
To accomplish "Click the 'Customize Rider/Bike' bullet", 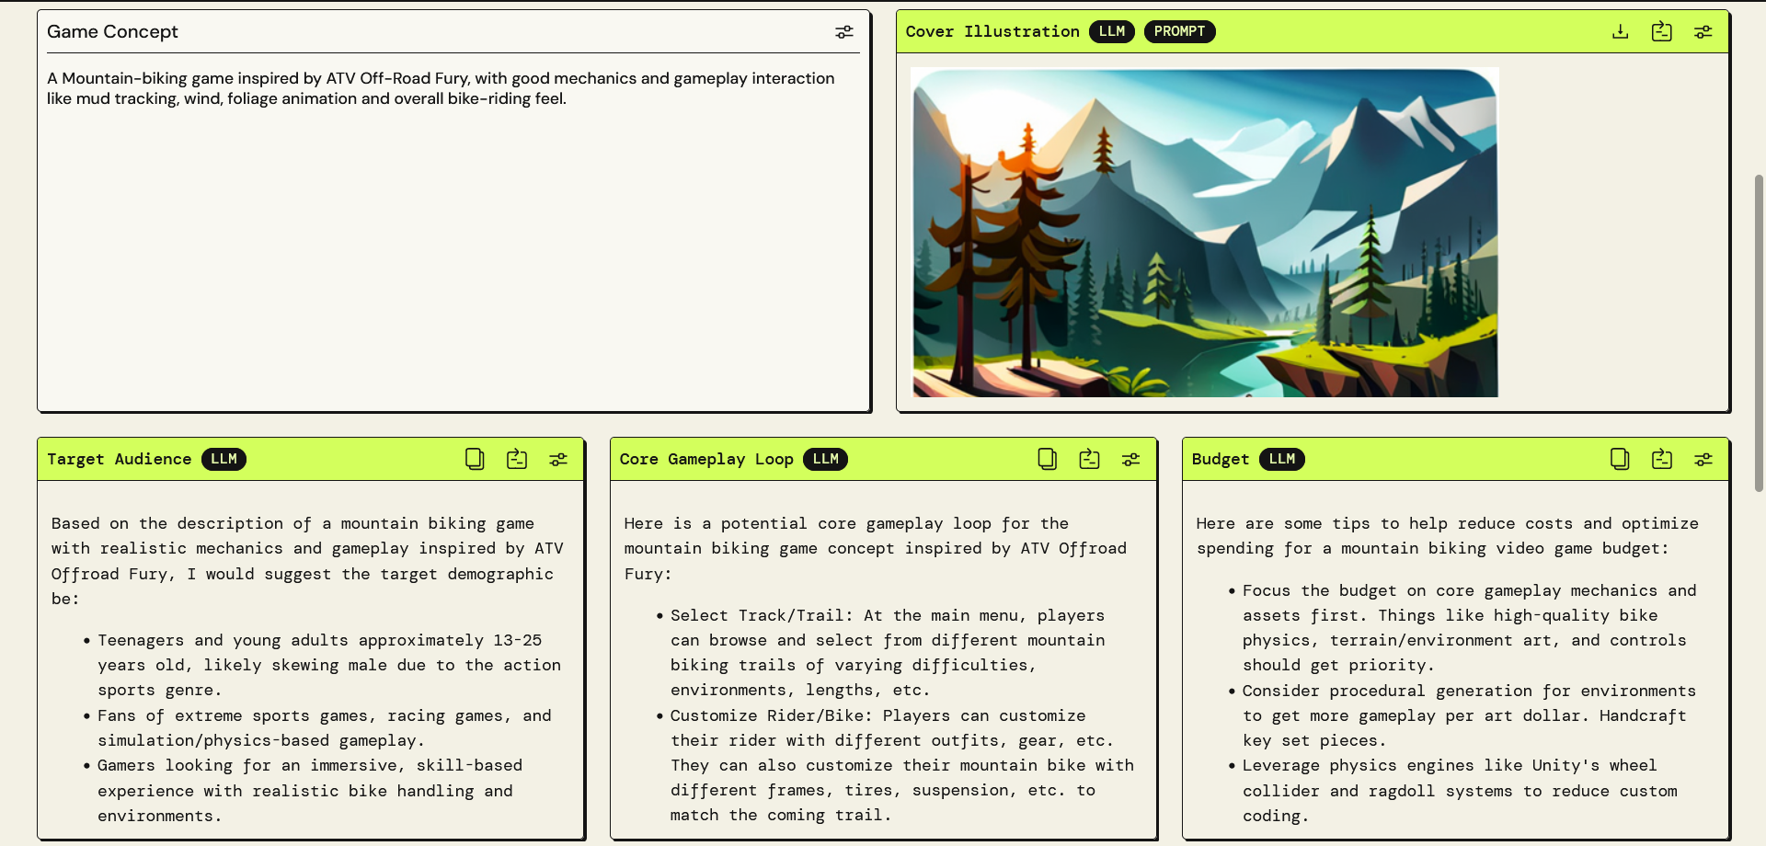I will point(901,765).
